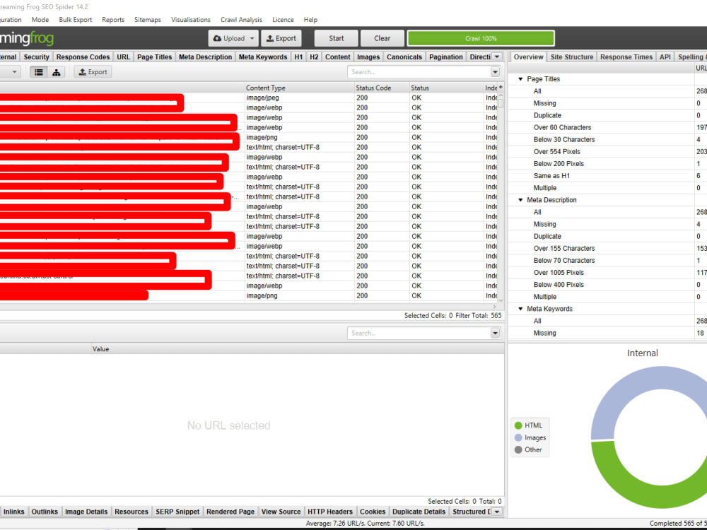Screen dimensions: 707x530
Task: Open the HTTP Headers bottom tab
Action: point(330,512)
